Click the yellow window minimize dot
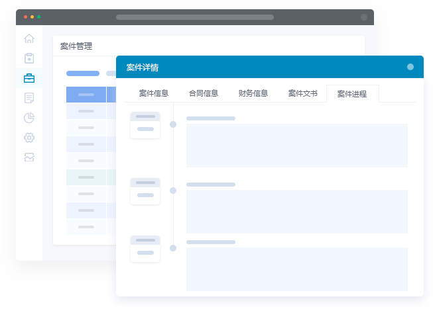Screen dimensions: 433x309 pos(32,17)
